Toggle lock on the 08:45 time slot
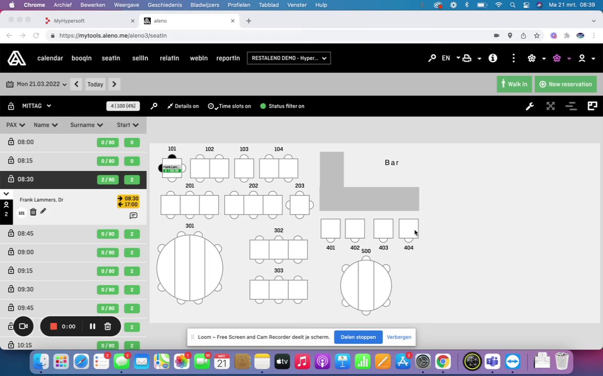 (11, 233)
